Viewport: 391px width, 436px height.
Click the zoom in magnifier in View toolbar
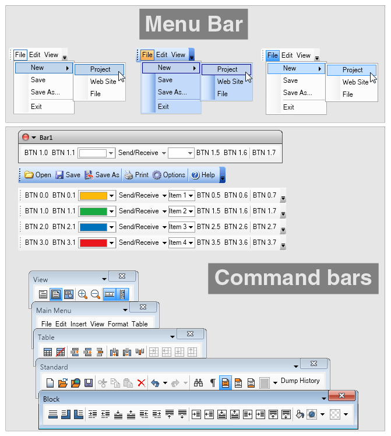pos(82,294)
